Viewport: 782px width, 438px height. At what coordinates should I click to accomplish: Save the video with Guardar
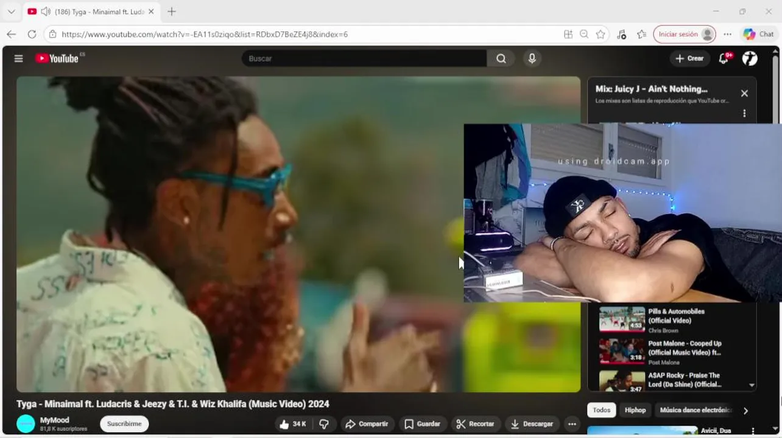[423, 424]
